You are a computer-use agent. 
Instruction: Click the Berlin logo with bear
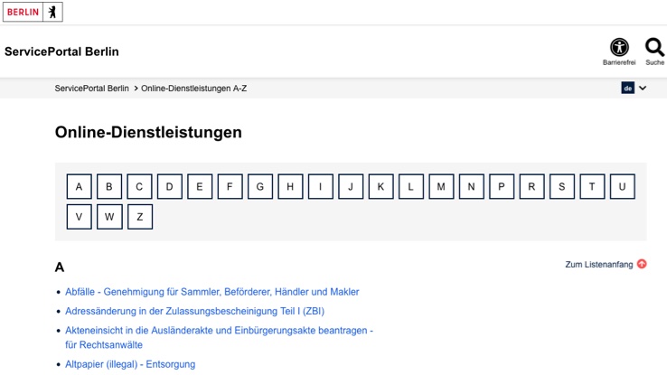click(x=33, y=13)
